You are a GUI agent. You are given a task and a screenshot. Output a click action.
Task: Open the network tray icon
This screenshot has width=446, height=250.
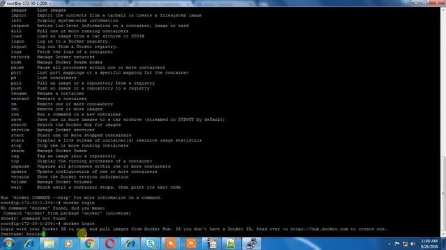point(405,244)
